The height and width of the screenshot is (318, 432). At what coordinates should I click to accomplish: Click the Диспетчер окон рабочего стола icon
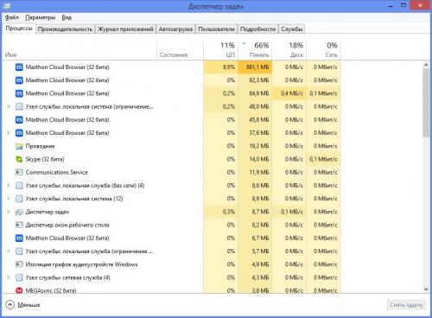tap(19, 226)
